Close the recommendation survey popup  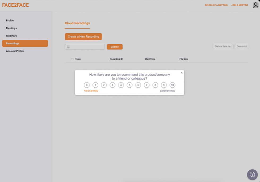181,73
